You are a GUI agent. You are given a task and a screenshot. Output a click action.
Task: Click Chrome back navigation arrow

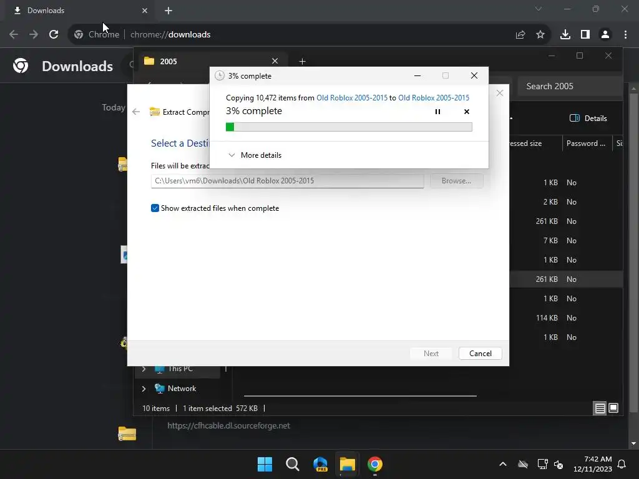click(x=14, y=35)
